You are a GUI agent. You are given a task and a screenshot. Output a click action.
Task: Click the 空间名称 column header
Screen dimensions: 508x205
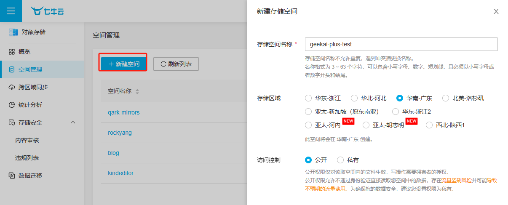tap(120, 91)
